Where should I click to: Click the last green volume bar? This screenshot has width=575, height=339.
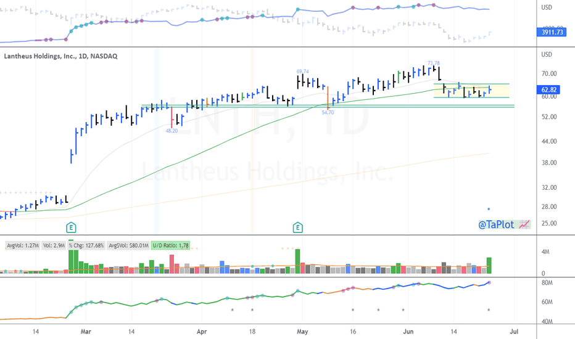[489, 265]
